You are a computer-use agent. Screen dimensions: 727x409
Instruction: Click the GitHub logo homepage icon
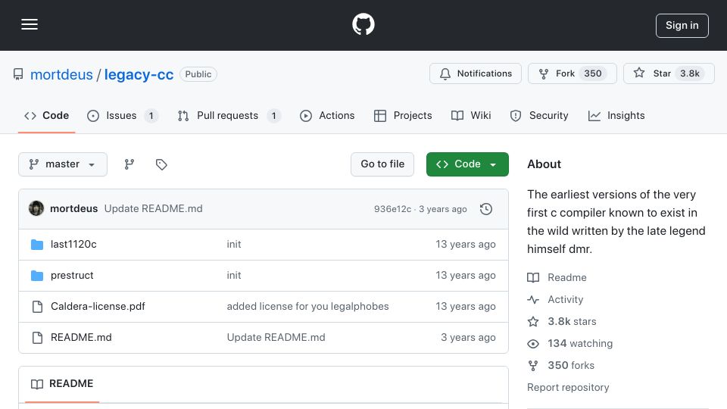click(x=363, y=24)
